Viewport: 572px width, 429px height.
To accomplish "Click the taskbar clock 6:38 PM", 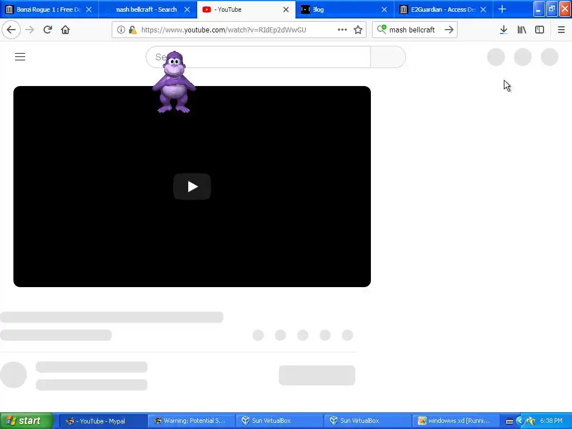I will coord(551,421).
